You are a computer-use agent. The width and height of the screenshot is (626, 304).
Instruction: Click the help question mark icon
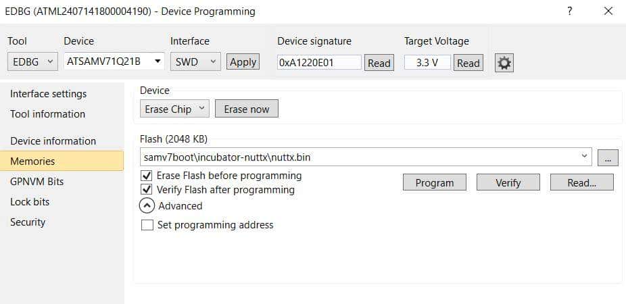(x=570, y=11)
